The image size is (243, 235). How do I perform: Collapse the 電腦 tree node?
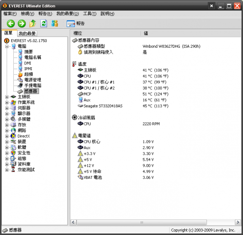click(7, 46)
